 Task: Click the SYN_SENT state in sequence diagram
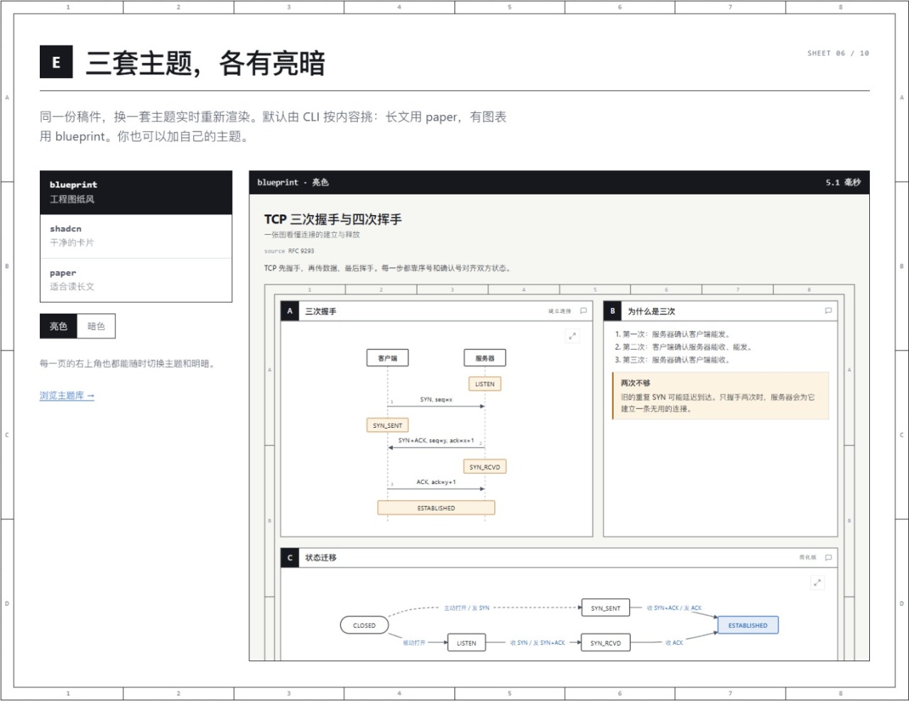point(387,426)
